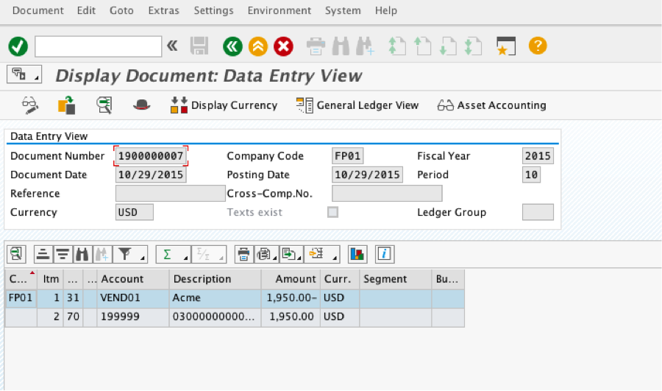
Task: Open the Goto menu
Action: 121,10
